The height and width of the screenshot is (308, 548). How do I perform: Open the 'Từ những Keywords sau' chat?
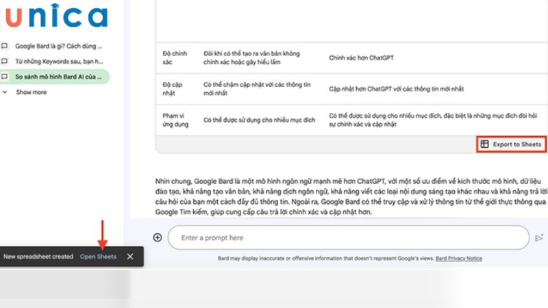[x=59, y=62]
